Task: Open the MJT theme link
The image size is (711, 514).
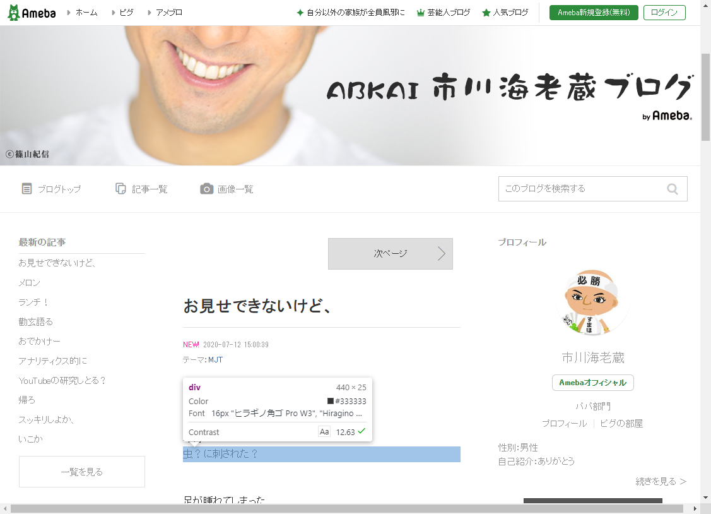Action: [215, 360]
